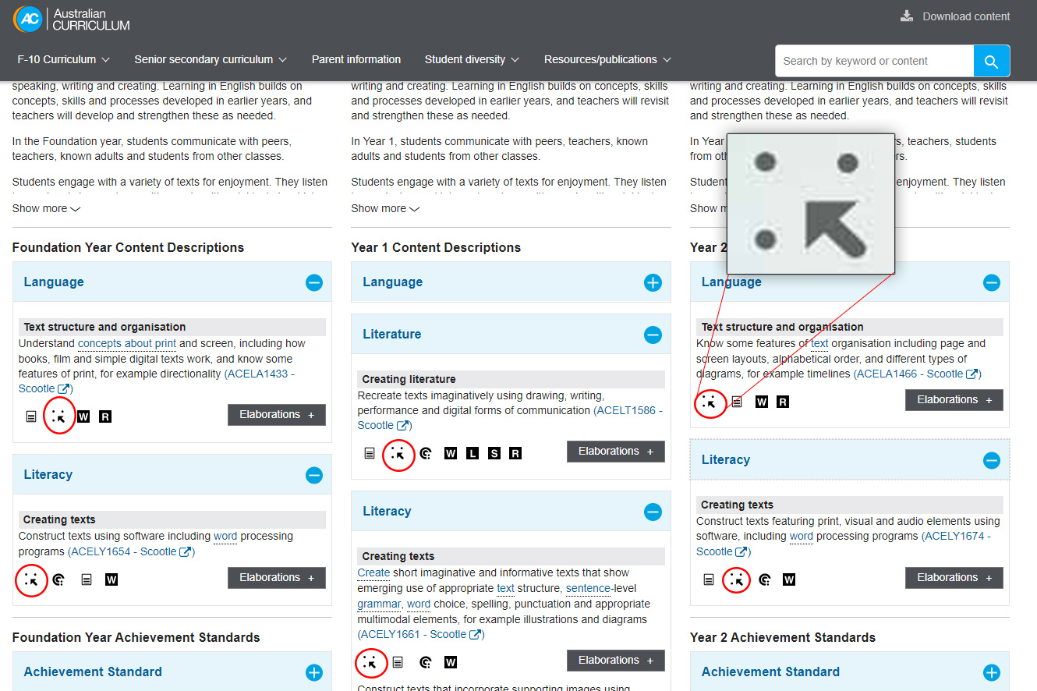Click ICT capability icon under ACELA1433 description

[58, 416]
